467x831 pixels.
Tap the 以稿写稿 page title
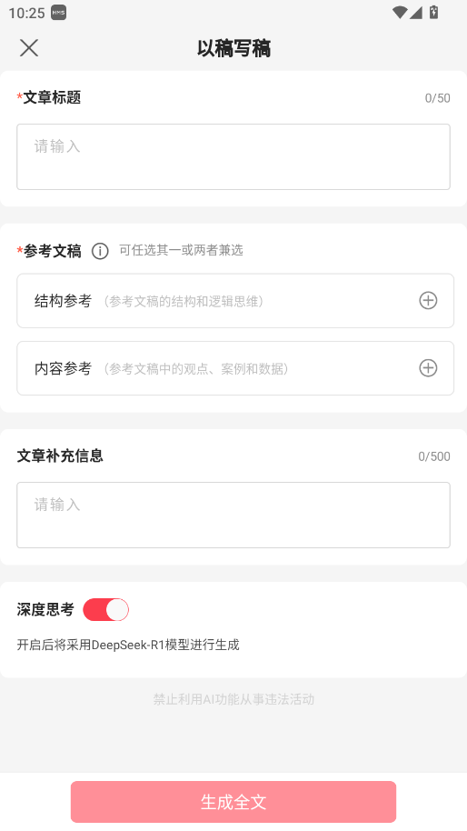pos(233,48)
